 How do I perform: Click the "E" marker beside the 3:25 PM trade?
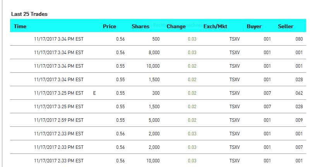click(x=94, y=93)
